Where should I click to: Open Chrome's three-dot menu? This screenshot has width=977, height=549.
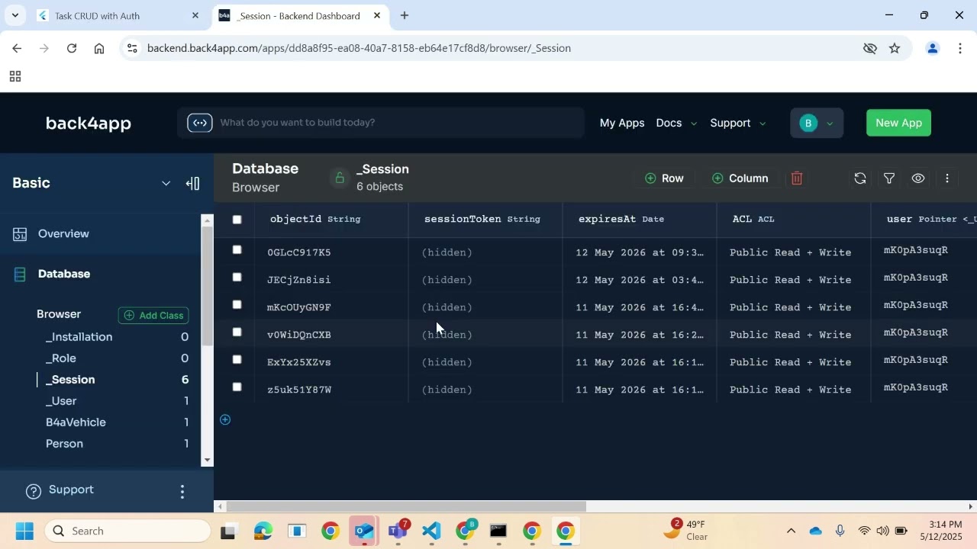pyautogui.click(x=959, y=48)
